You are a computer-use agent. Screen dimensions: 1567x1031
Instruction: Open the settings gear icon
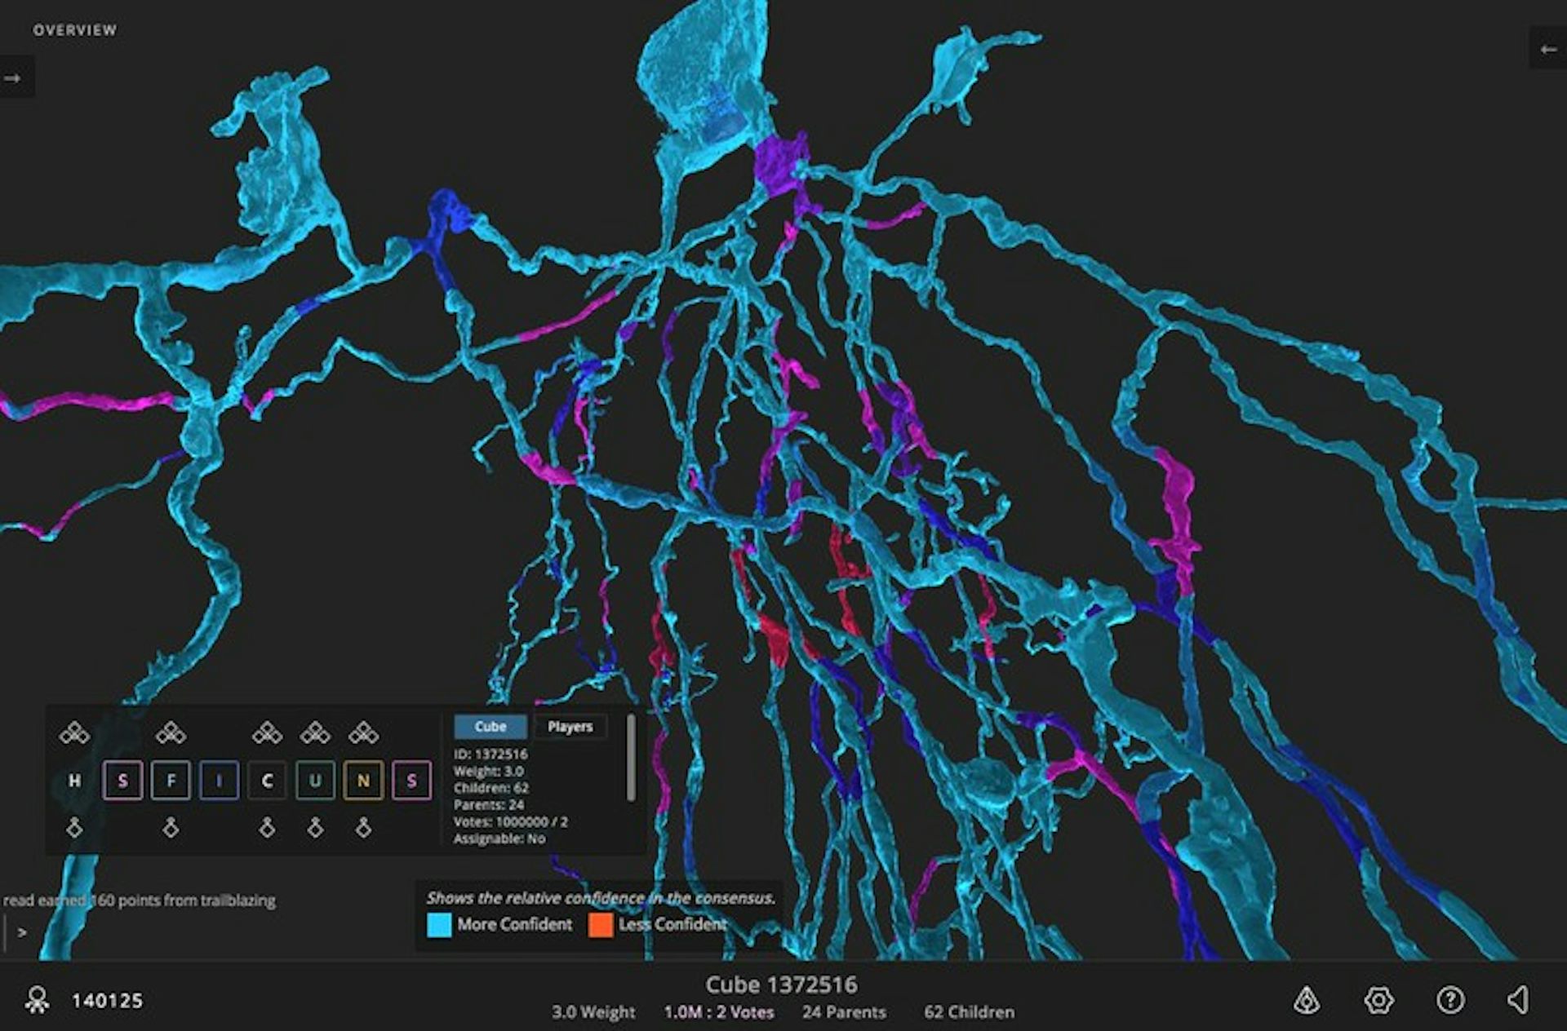[x=1378, y=1000]
